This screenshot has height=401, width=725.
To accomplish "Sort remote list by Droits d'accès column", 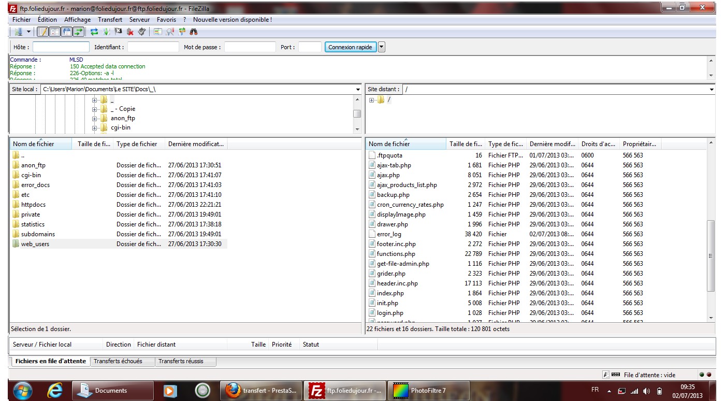I will click(599, 144).
